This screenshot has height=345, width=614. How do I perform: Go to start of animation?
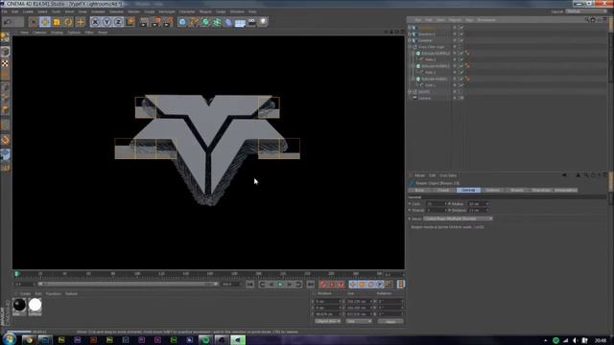coord(250,285)
